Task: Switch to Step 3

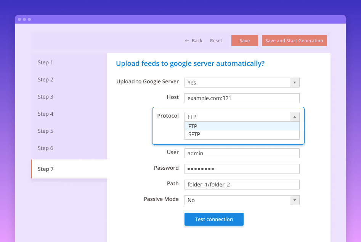Action: 45,97
